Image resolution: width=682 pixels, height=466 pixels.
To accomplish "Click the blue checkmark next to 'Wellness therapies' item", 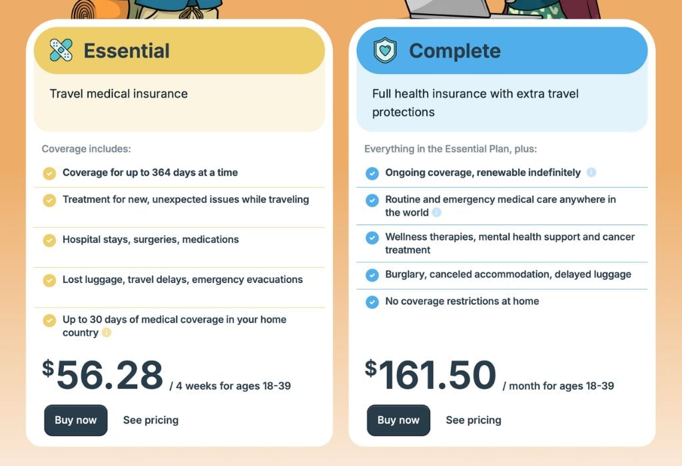I will click(372, 238).
